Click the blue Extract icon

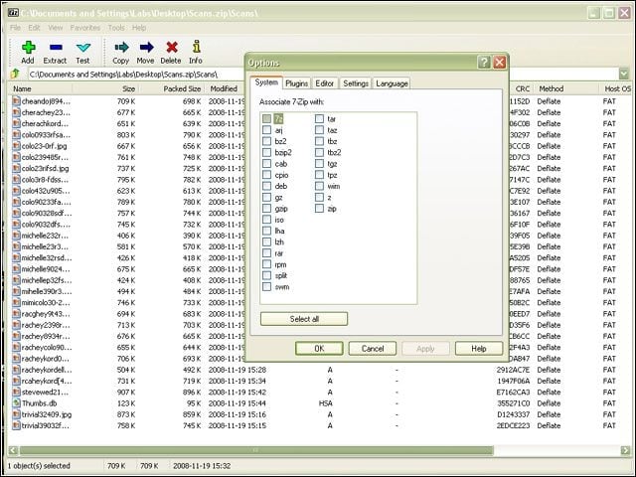click(x=56, y=48)
